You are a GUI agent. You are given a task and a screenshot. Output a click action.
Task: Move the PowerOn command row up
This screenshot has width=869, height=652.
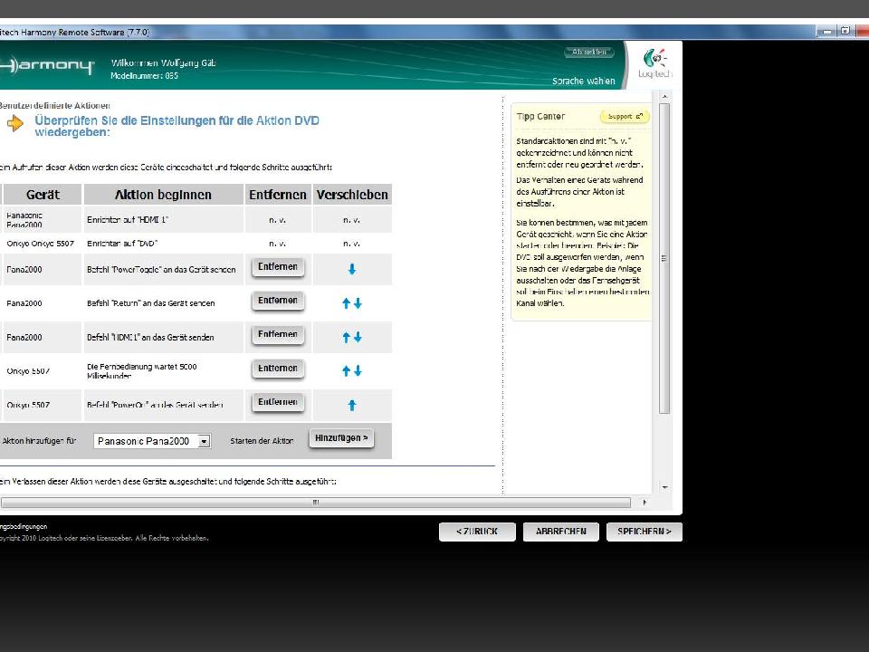[x=352, y=406]
